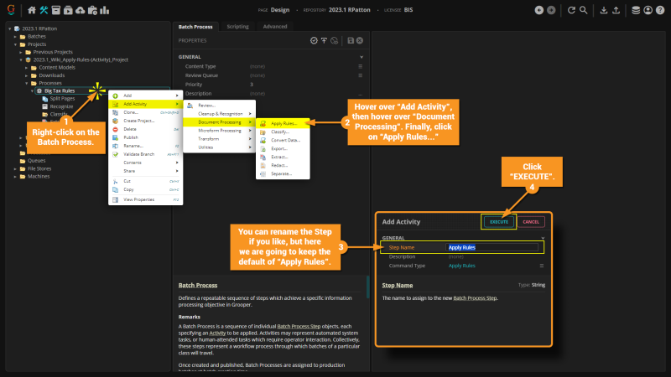Expand the Previous Projects folder arrow
The height and width of the screenshot is (377, 671).
tap(21, 52)
